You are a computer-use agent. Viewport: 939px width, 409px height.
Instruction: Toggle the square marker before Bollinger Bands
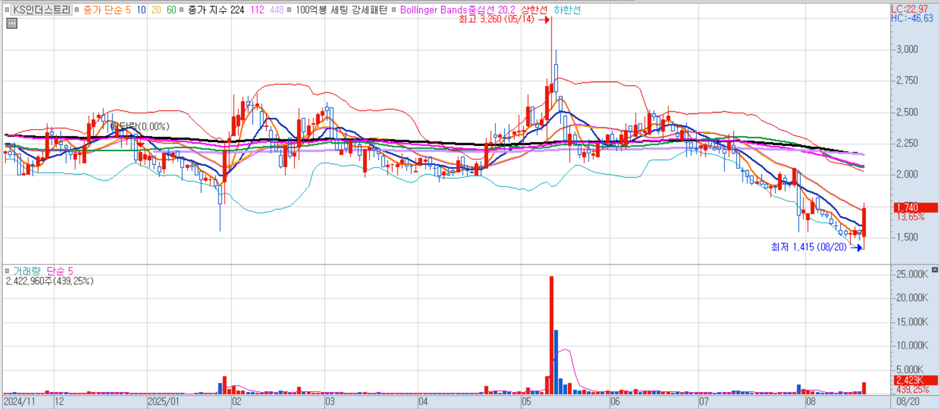click(394, 10)
